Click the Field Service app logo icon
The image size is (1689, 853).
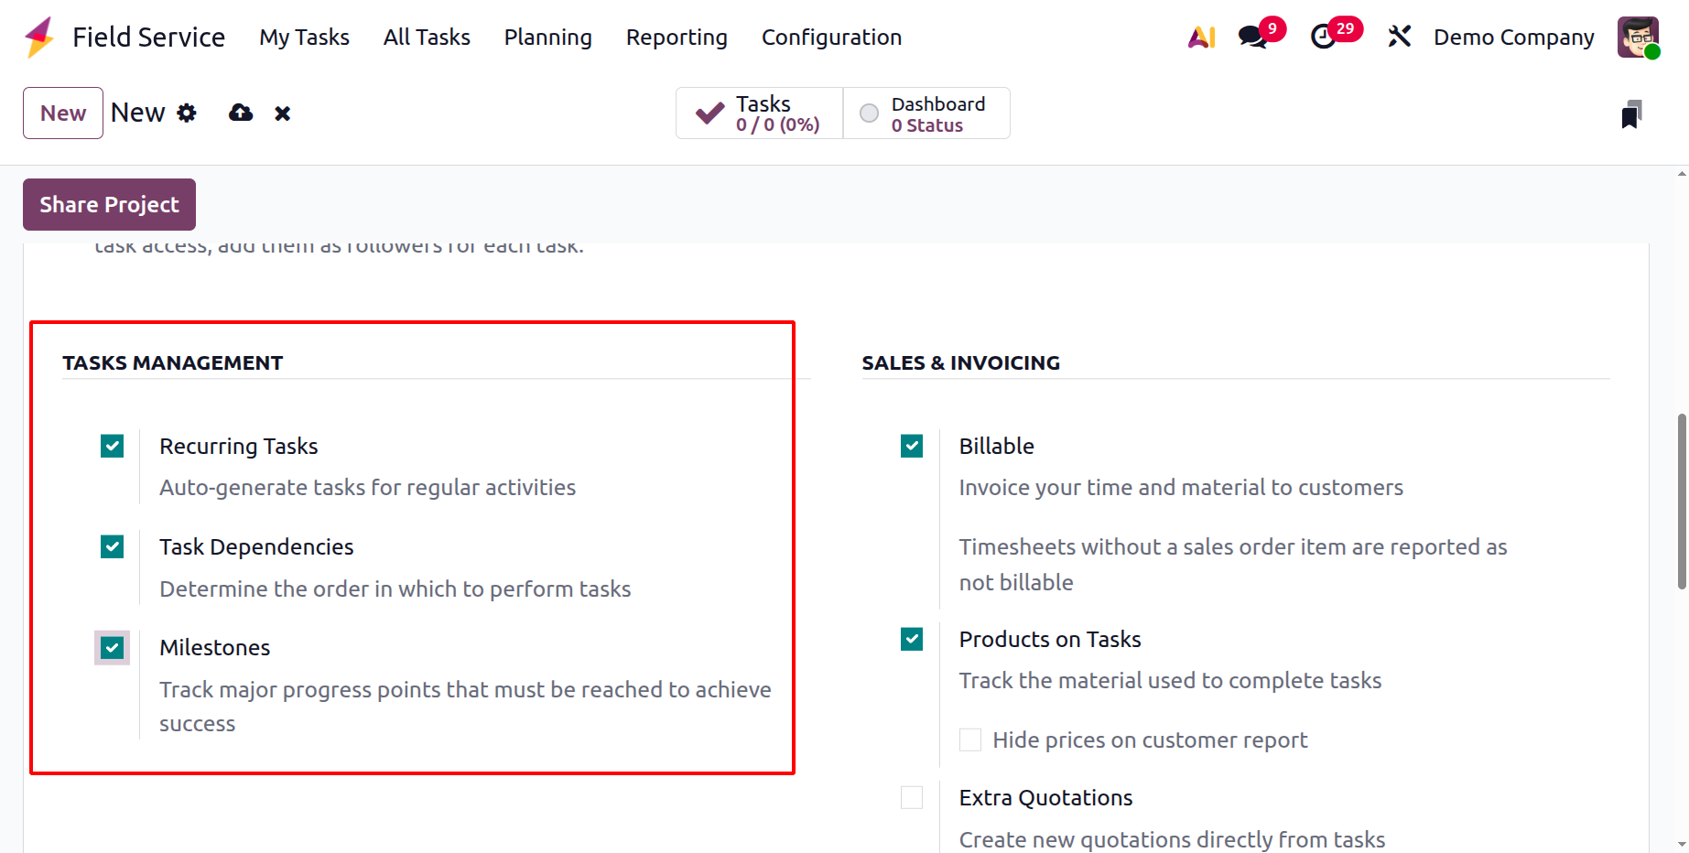(x=39, y=38)
